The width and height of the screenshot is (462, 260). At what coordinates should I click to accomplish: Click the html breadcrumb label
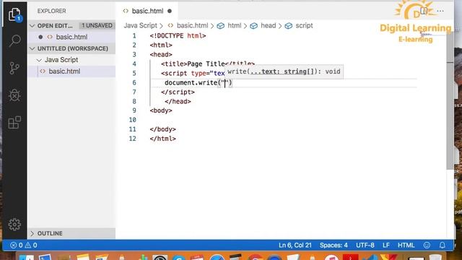coord(234,26)
